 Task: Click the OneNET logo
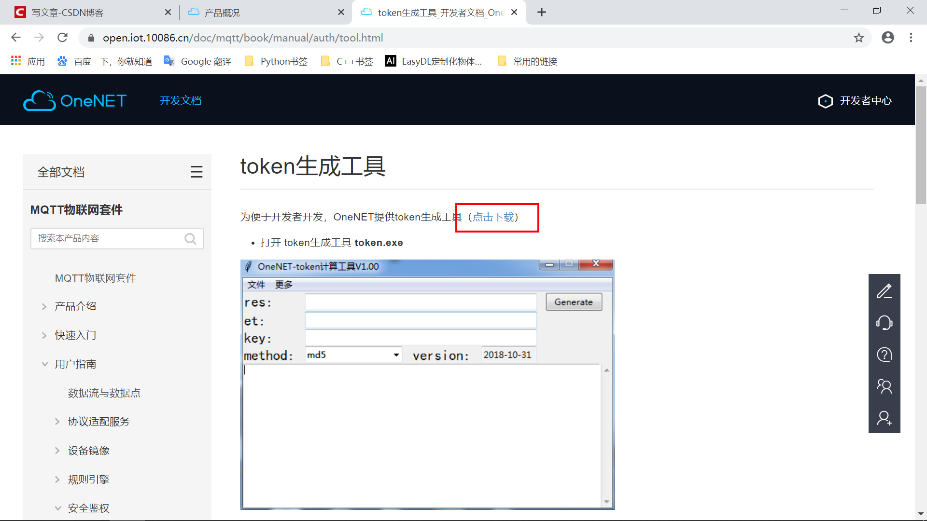click(75, 100)
